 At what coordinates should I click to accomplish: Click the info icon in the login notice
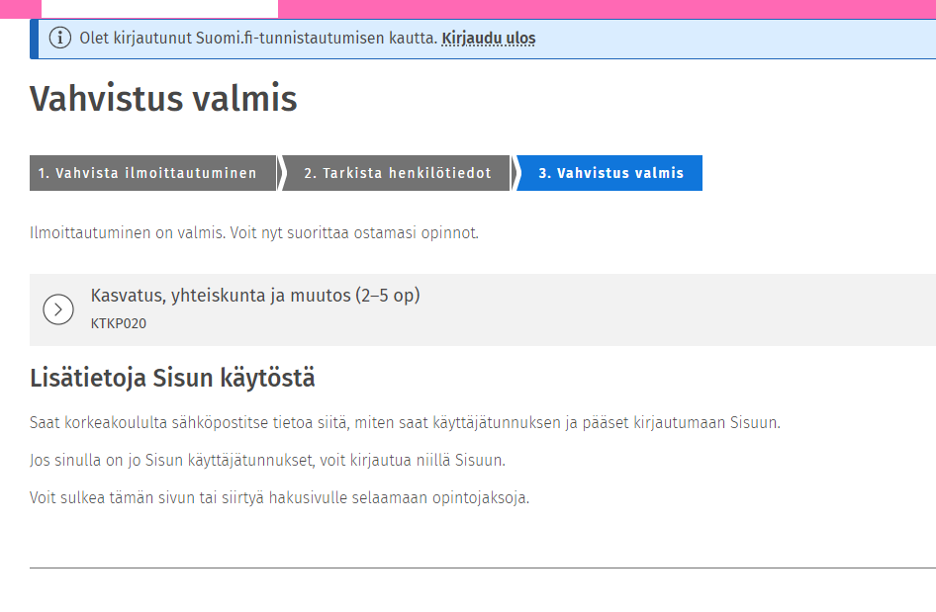(x=59, y=39)
